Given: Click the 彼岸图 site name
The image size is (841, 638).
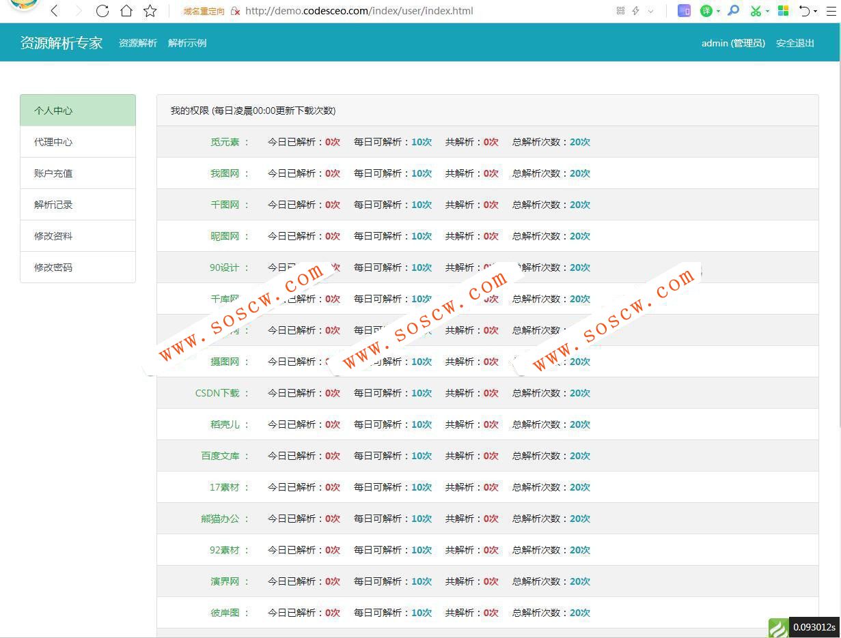Looking at the screenshot, I should pyautogui.click(x=225, y=613).
